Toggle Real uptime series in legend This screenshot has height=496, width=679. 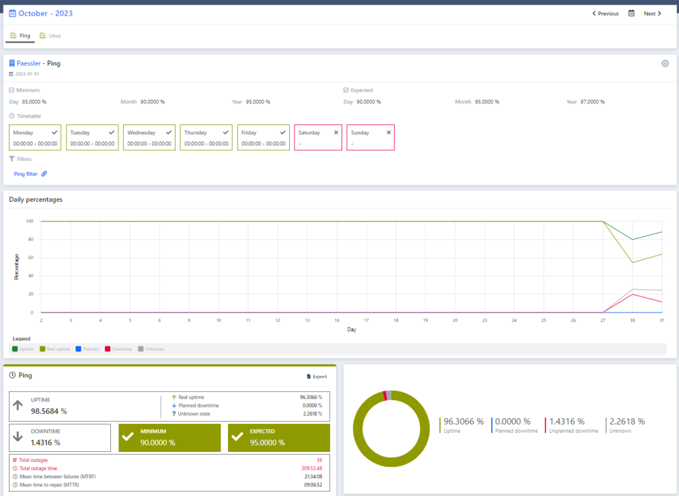click(x=54, y=349)
